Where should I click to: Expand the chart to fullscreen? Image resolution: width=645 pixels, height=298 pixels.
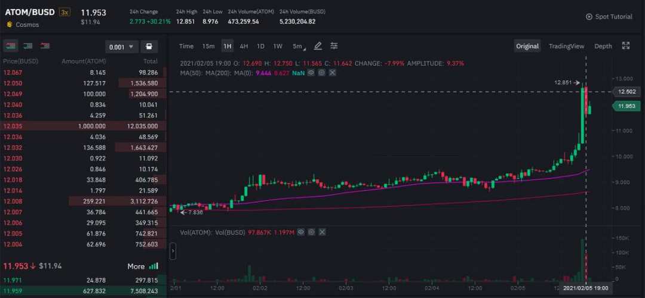coord(626,46)
